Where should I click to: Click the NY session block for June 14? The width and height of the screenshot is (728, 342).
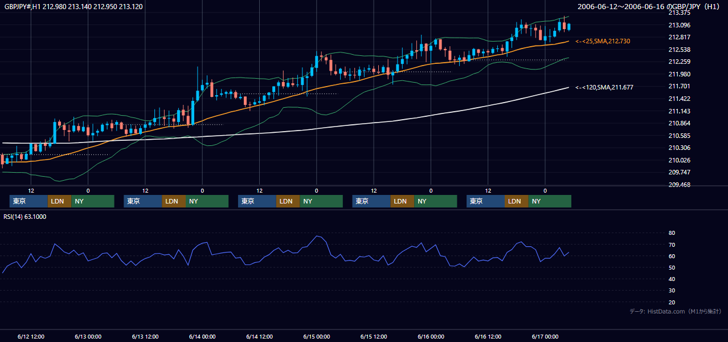[x=321, y=201]
